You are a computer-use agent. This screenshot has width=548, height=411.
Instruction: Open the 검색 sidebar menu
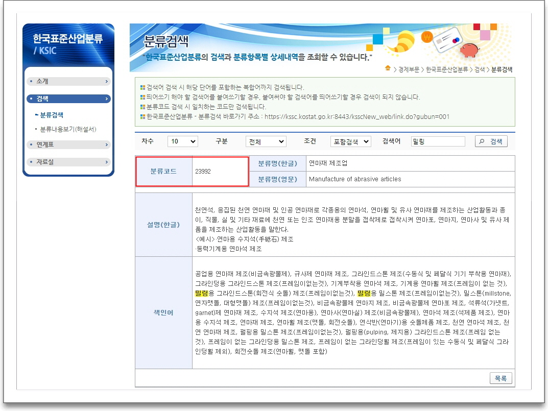[68, 99]
